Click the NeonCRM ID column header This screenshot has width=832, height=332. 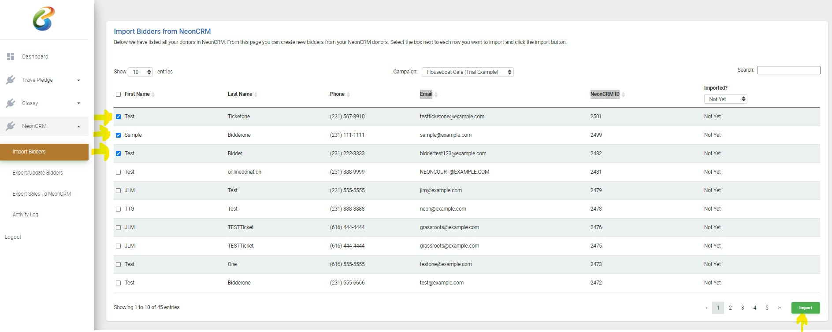click(605, 94)
